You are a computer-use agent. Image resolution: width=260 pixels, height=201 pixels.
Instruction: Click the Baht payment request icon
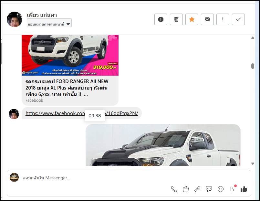coord(232,189)
